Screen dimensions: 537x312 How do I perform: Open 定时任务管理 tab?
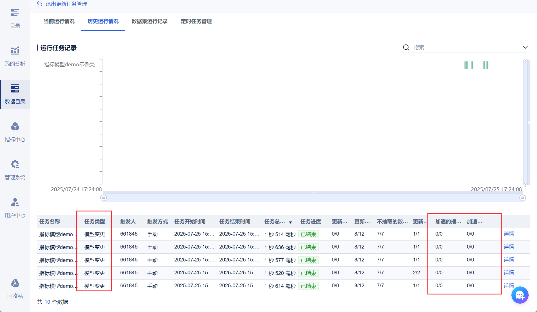point(196,21)
